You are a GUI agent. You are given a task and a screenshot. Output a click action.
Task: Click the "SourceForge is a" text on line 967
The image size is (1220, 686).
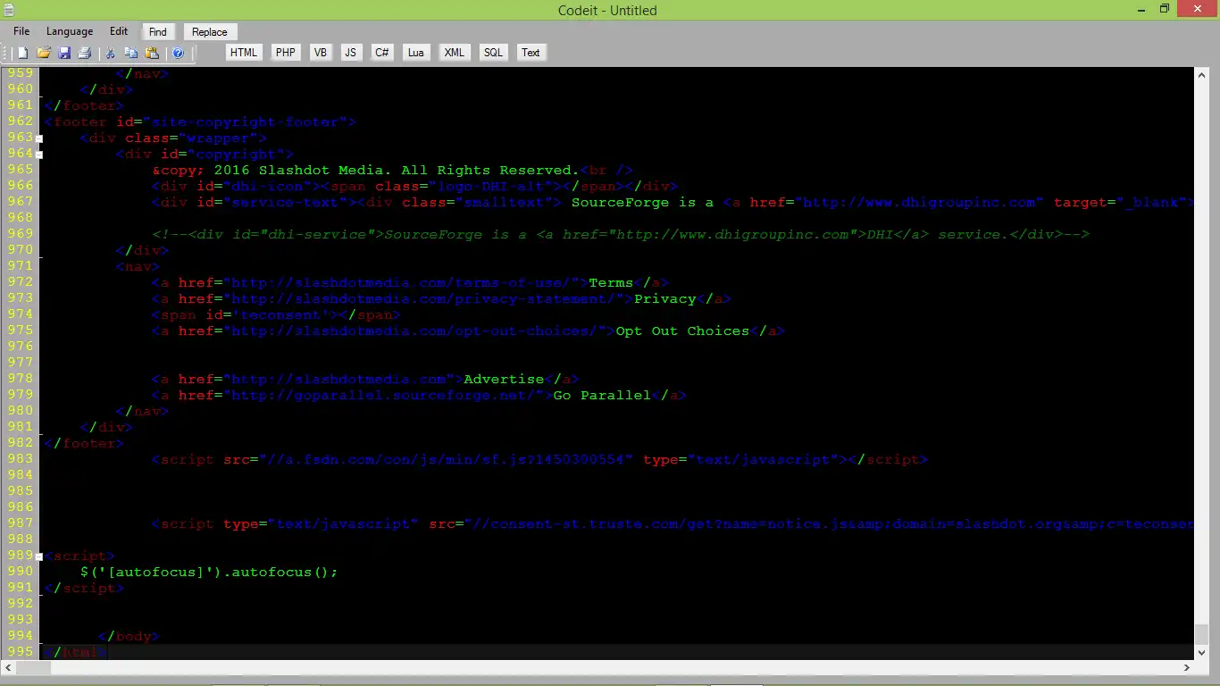(x=642, y=203)
